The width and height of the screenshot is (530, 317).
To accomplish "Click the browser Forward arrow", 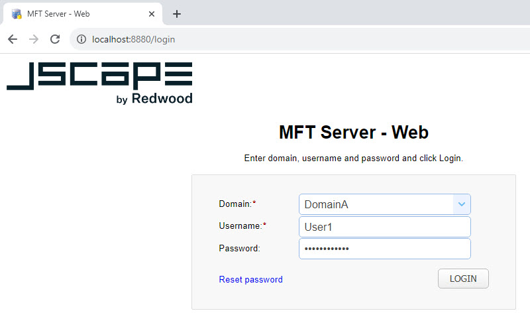I will click(x=34, y=39).
